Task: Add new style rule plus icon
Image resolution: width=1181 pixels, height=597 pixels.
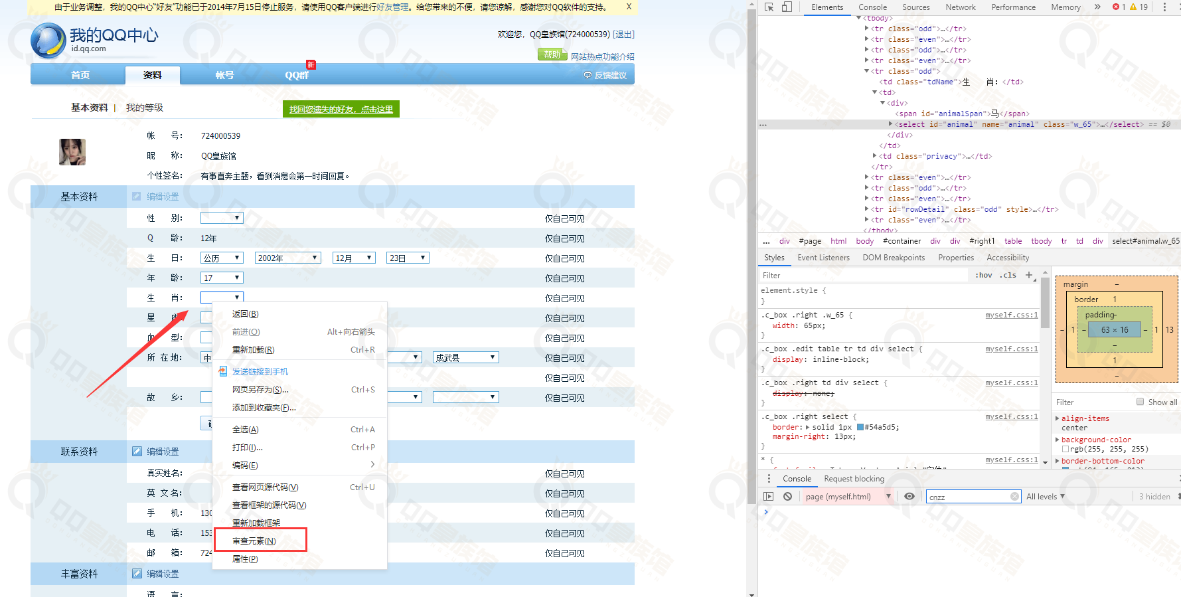Action: click(1029, 275)
